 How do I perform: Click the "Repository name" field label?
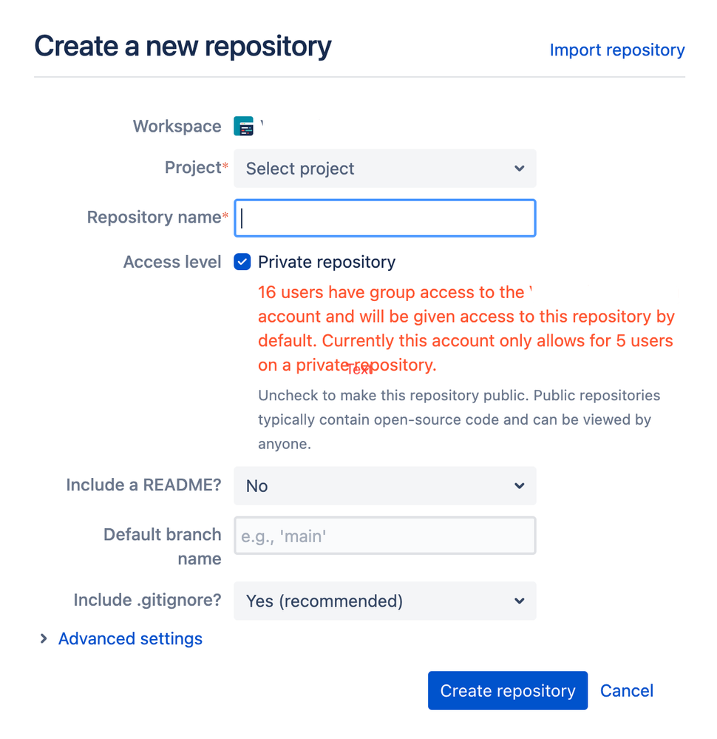coord(154,217)
